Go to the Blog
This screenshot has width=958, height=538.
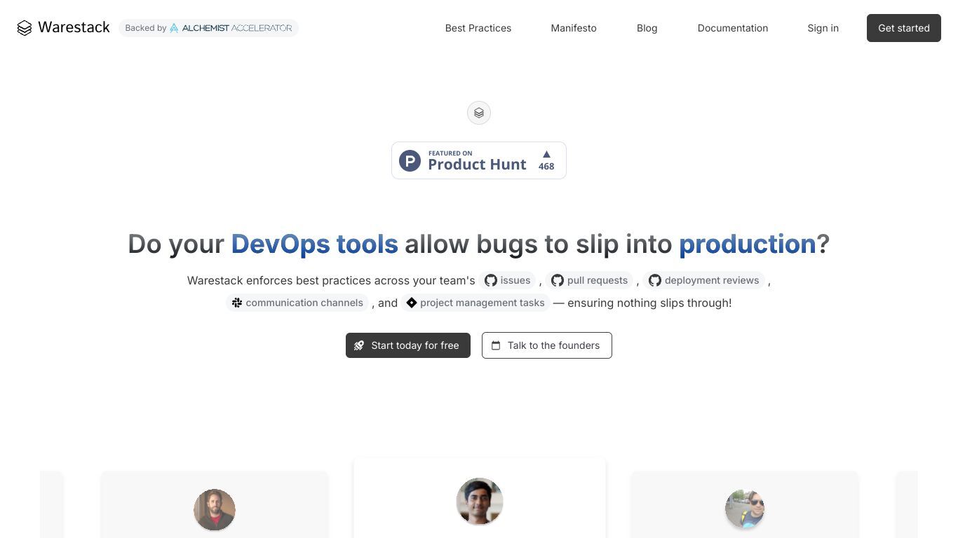point(647,28)
